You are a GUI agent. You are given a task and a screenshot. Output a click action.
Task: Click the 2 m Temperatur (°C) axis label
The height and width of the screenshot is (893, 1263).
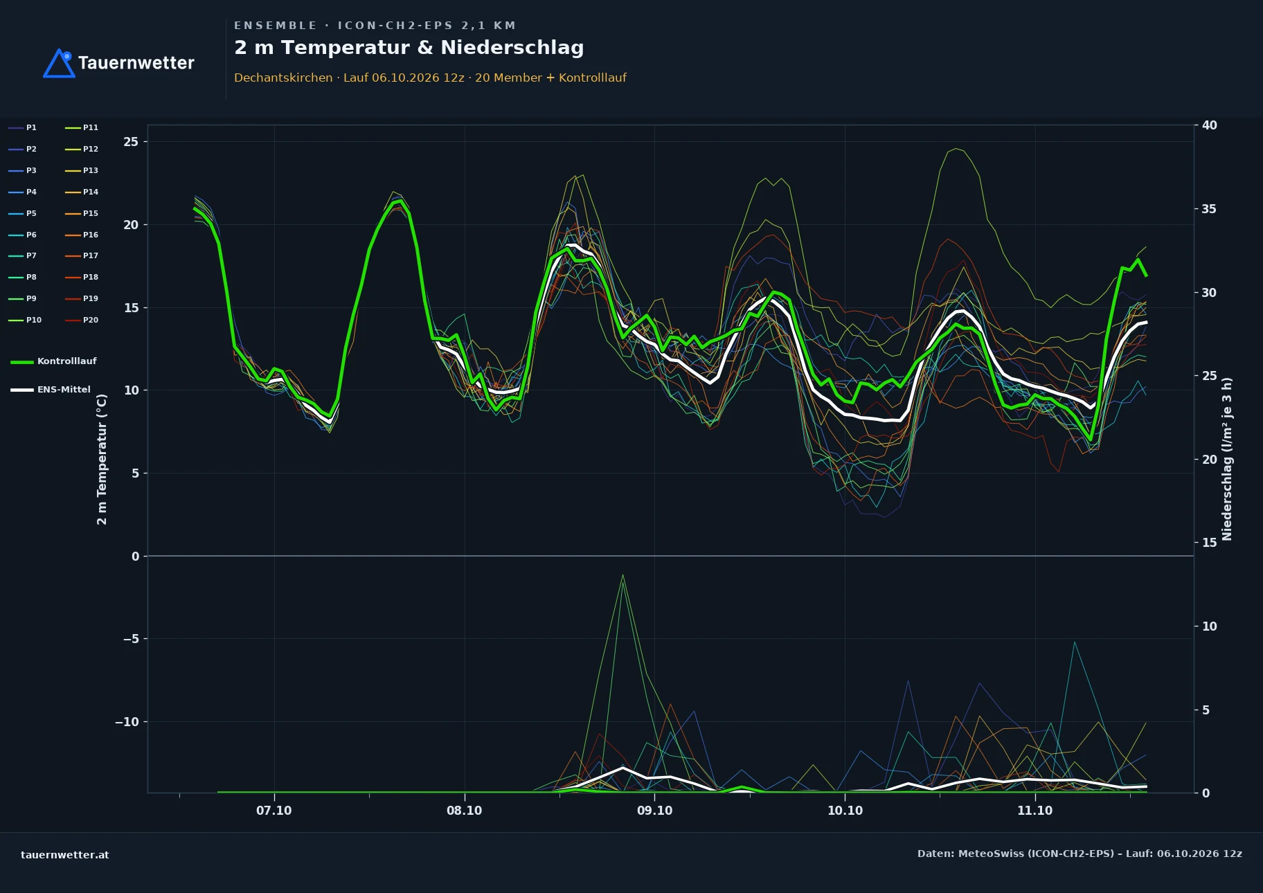click(102, 459)
